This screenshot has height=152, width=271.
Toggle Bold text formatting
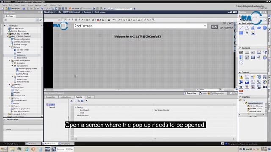click(x=69, y=19)
